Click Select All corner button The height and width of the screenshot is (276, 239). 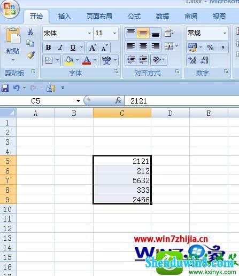coord(8,113)
